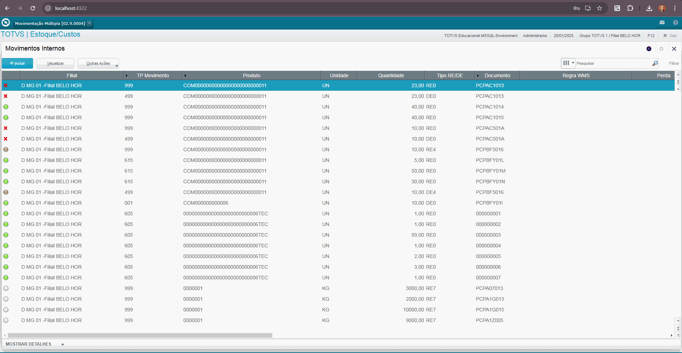Click the Pesquisar search field
682x353 pixels.
(x=613, y=63)
